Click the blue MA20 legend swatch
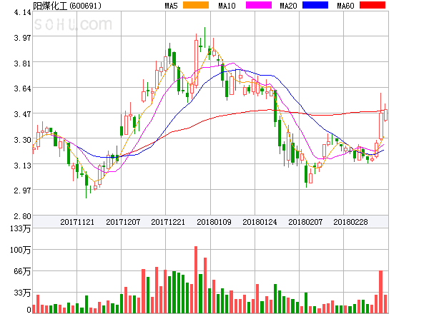The width and height of the screenshot is (429, 314). [x=315, y=5]
